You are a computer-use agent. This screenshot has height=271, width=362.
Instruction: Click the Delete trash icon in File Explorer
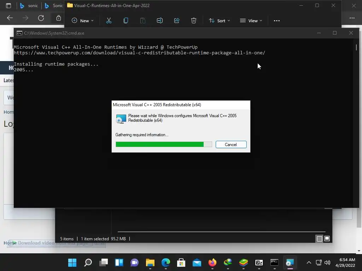194,21
